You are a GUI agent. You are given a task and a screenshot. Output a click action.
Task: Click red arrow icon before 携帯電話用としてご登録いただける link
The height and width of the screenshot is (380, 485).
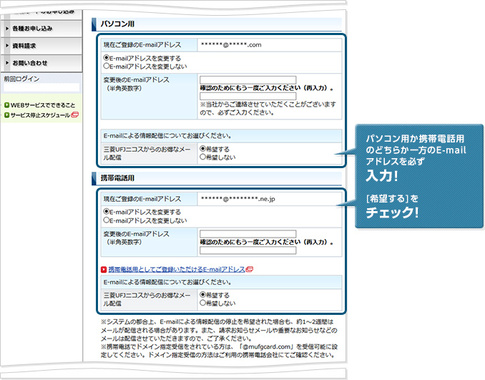click(104, 270)
